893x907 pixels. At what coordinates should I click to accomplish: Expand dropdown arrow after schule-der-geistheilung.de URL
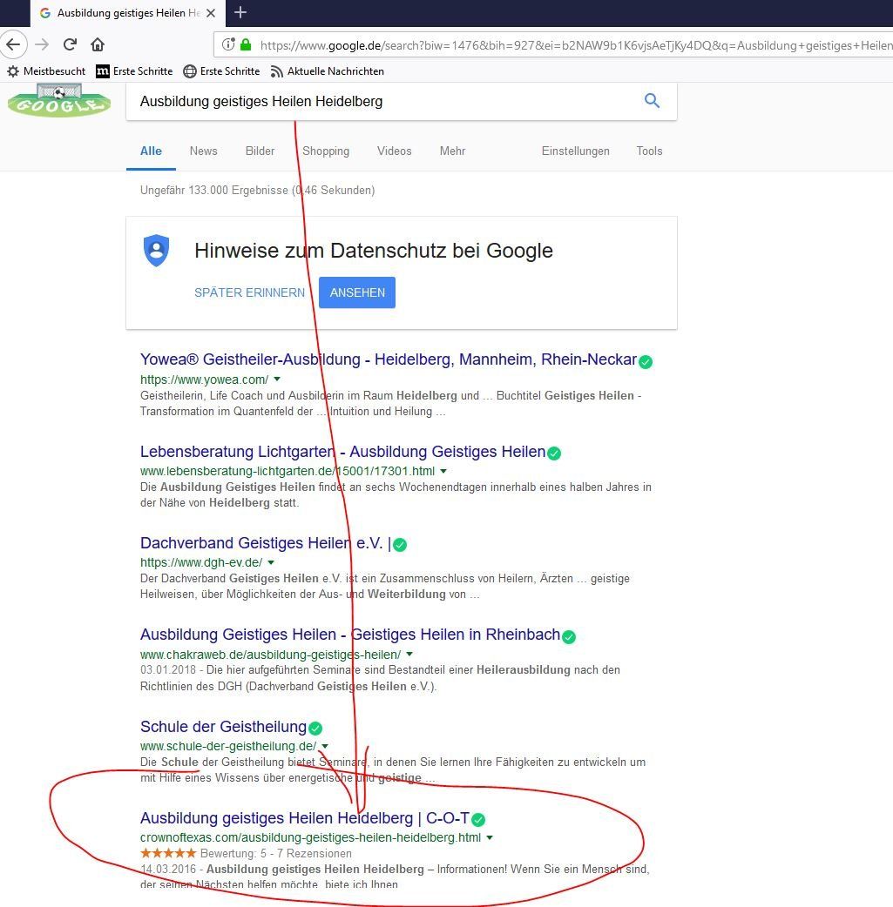pyautogui.click(x=325, y=746)
